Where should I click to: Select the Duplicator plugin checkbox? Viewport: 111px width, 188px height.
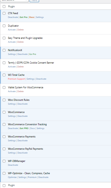4,26
